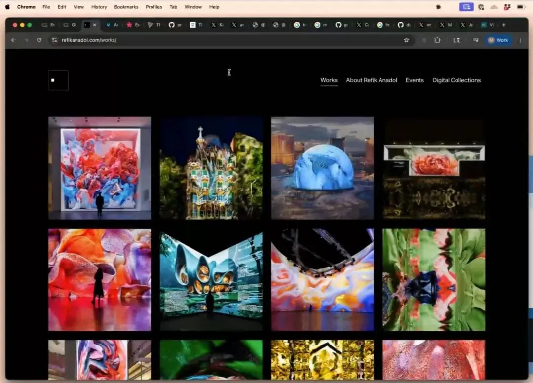533x383 pixels.
Task: Click the Works navigation link
Action: 329,80
